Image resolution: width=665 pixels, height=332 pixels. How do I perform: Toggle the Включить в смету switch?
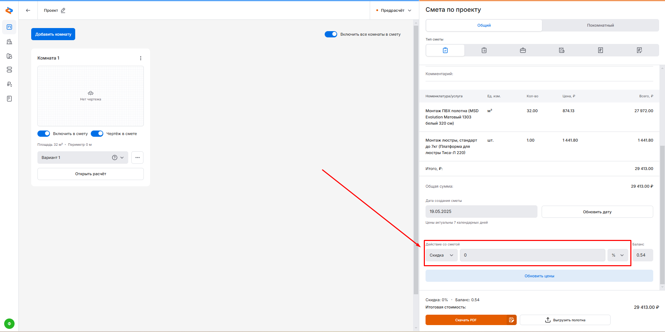(44, 134)
